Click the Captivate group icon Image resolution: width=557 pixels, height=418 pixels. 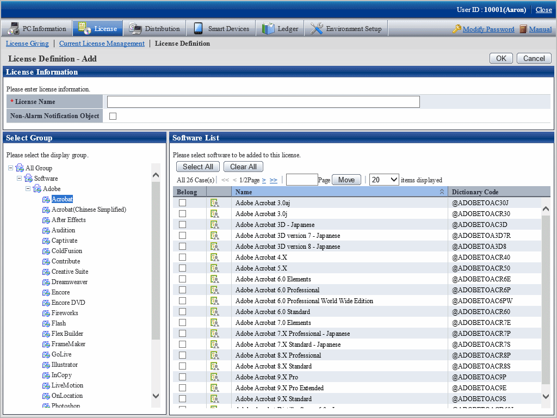(46, 241)
